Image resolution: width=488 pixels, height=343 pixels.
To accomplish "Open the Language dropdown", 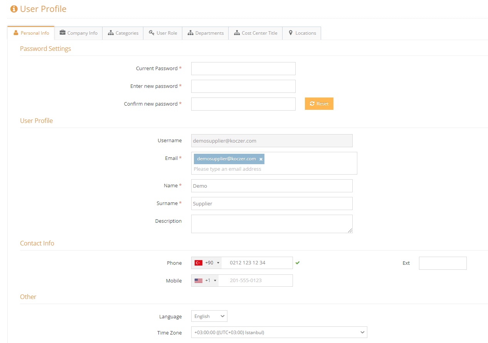I will click(x=209, y=316).
